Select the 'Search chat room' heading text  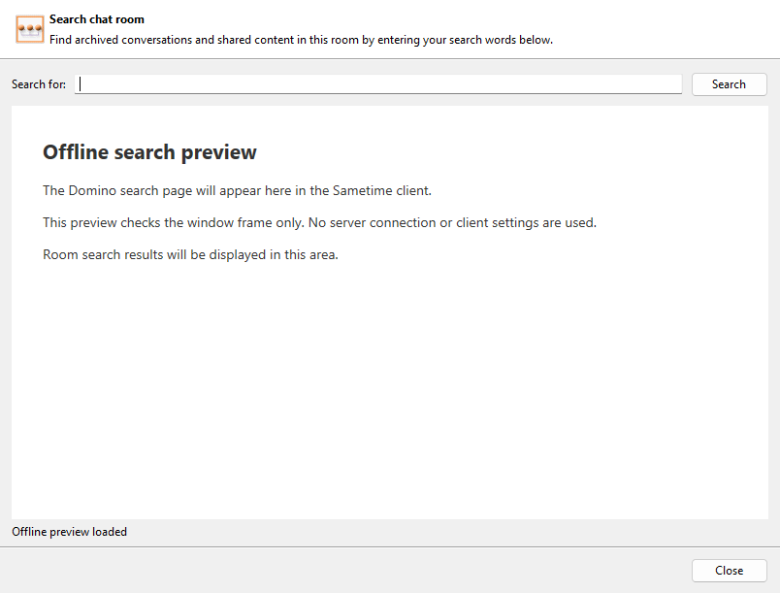click(x=96, y=19)
